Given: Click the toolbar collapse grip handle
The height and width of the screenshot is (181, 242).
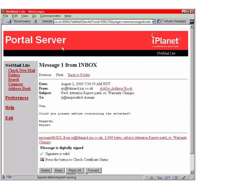Looking at the screenshot, I should 2,21.
